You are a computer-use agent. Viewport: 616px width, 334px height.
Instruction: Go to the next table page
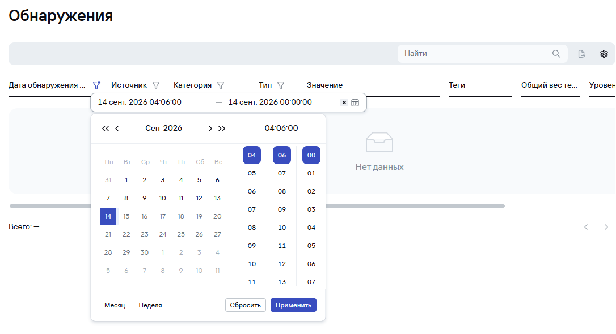(606, 227)
